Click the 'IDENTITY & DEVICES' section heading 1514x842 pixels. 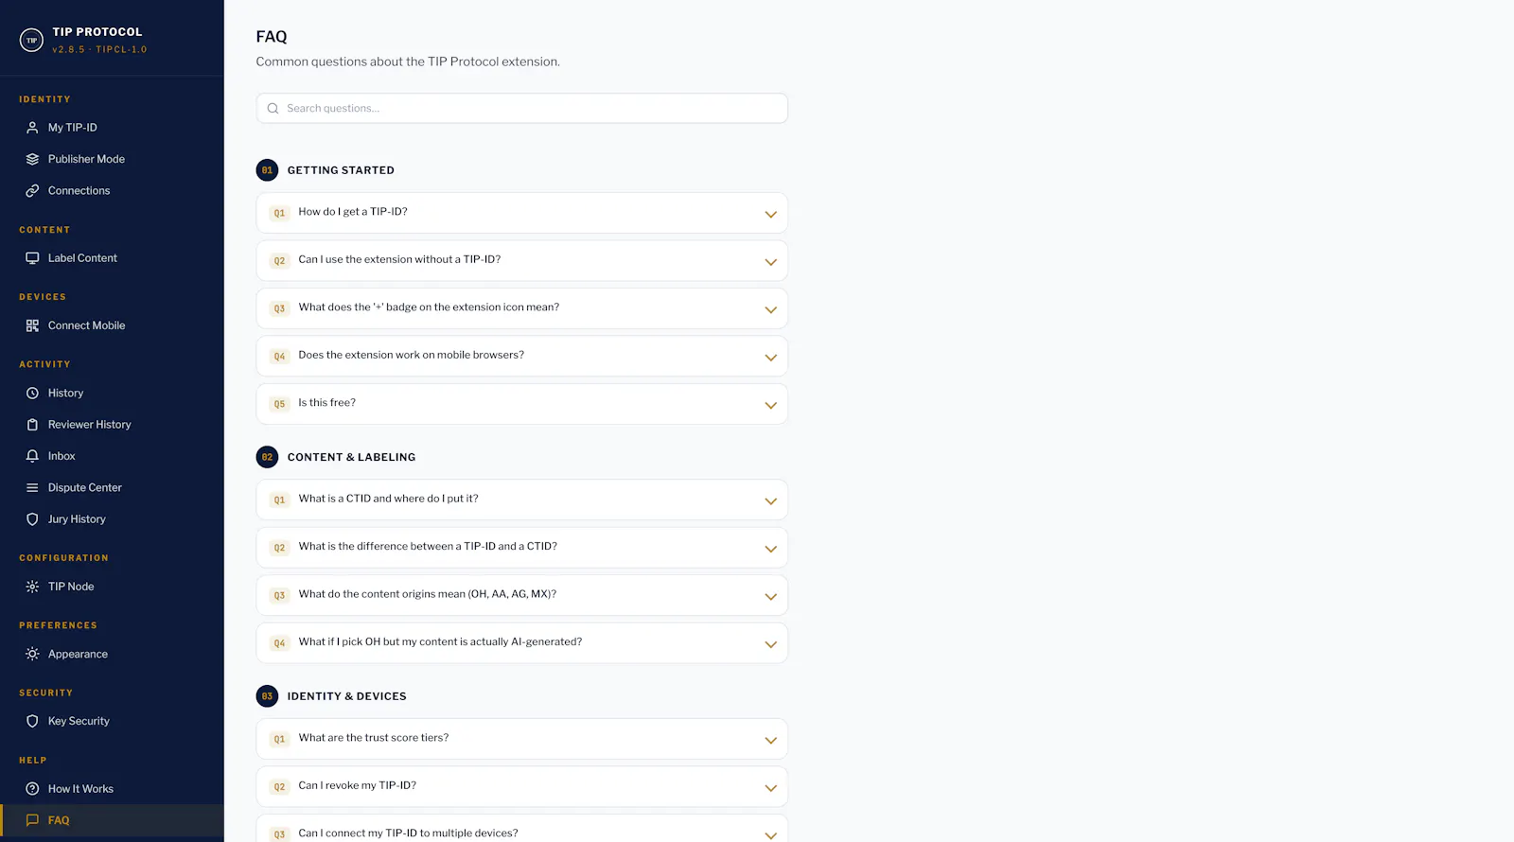[346, 696]
